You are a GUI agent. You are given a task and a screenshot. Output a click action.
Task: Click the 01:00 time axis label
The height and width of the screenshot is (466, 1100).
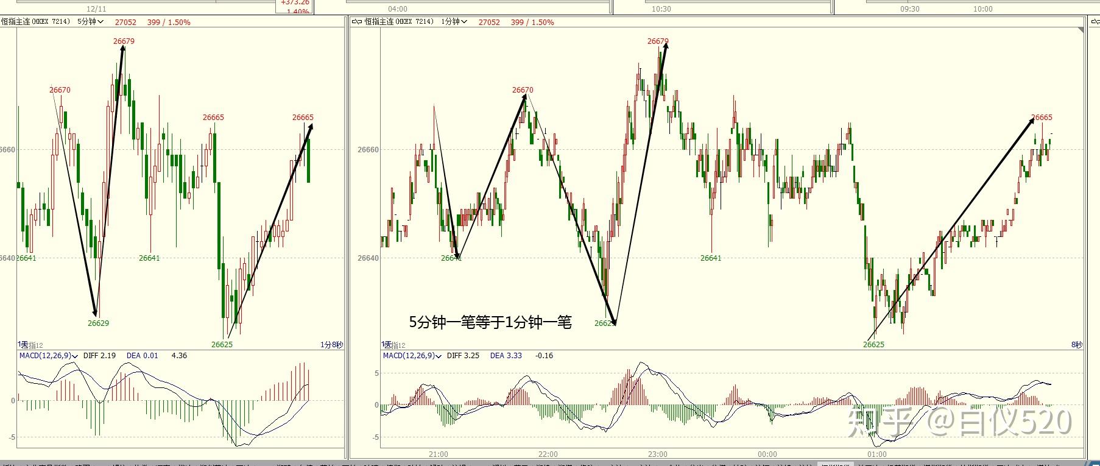[877, 454]
